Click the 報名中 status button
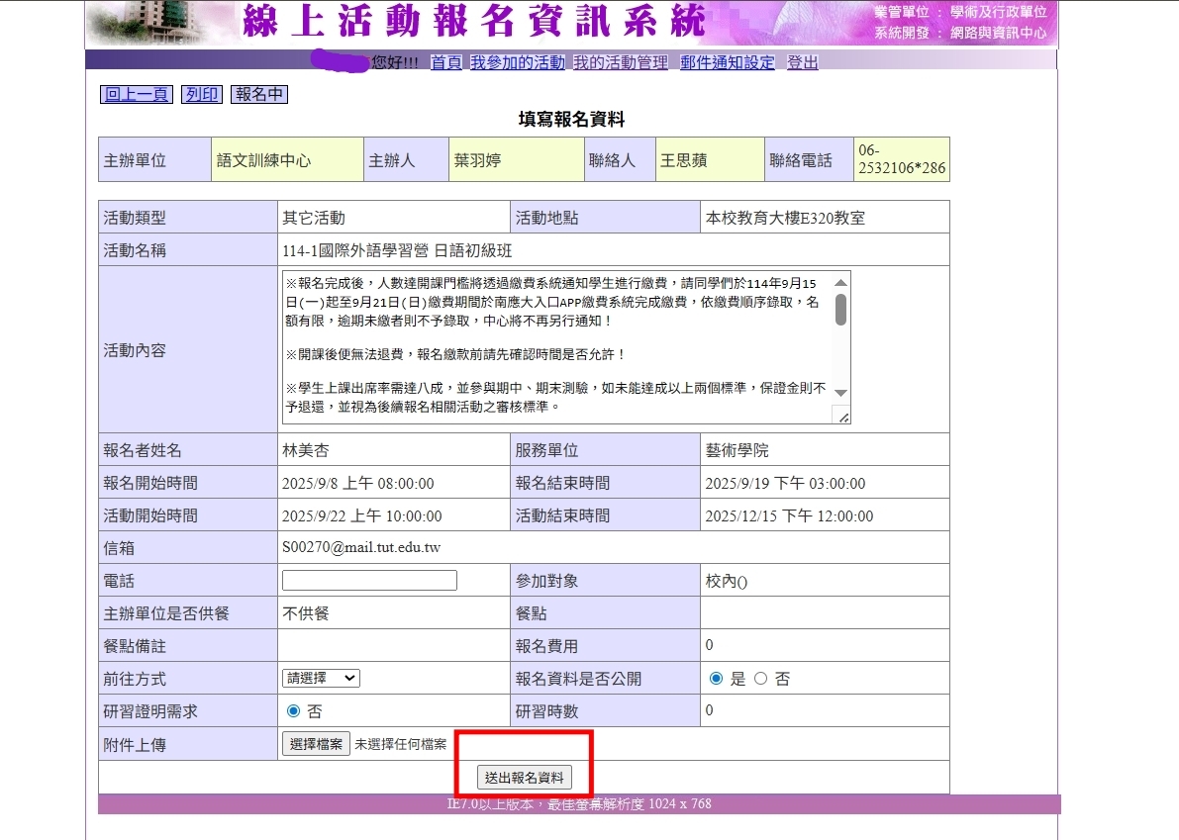1179x840 pixels. coord(259,95)
